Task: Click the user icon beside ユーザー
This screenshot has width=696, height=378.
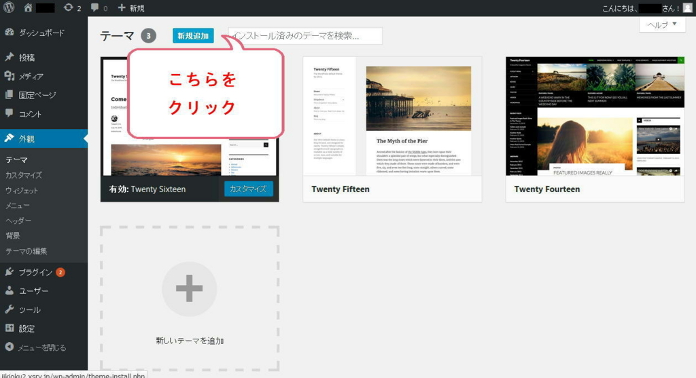Action: (10, 290)
